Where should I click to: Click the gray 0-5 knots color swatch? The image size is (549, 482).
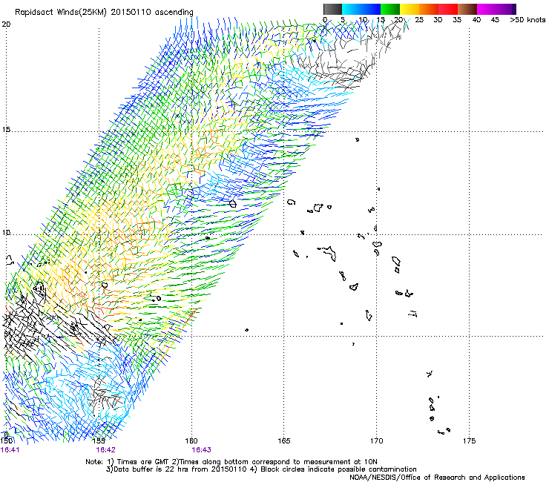pos(332,9)
